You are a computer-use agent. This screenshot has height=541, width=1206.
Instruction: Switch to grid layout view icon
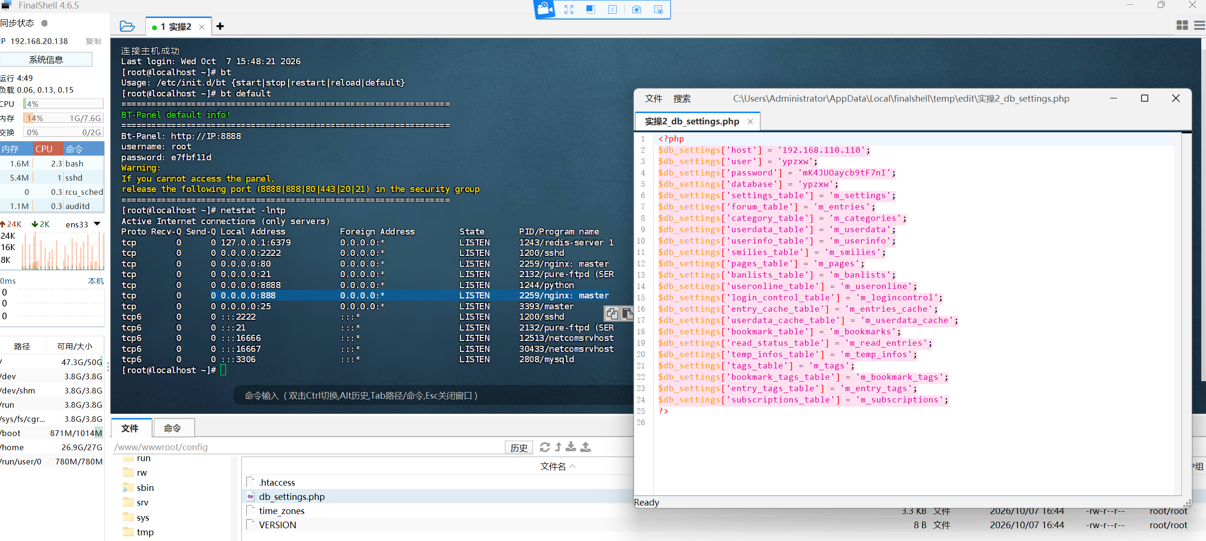coord(1182,26)
